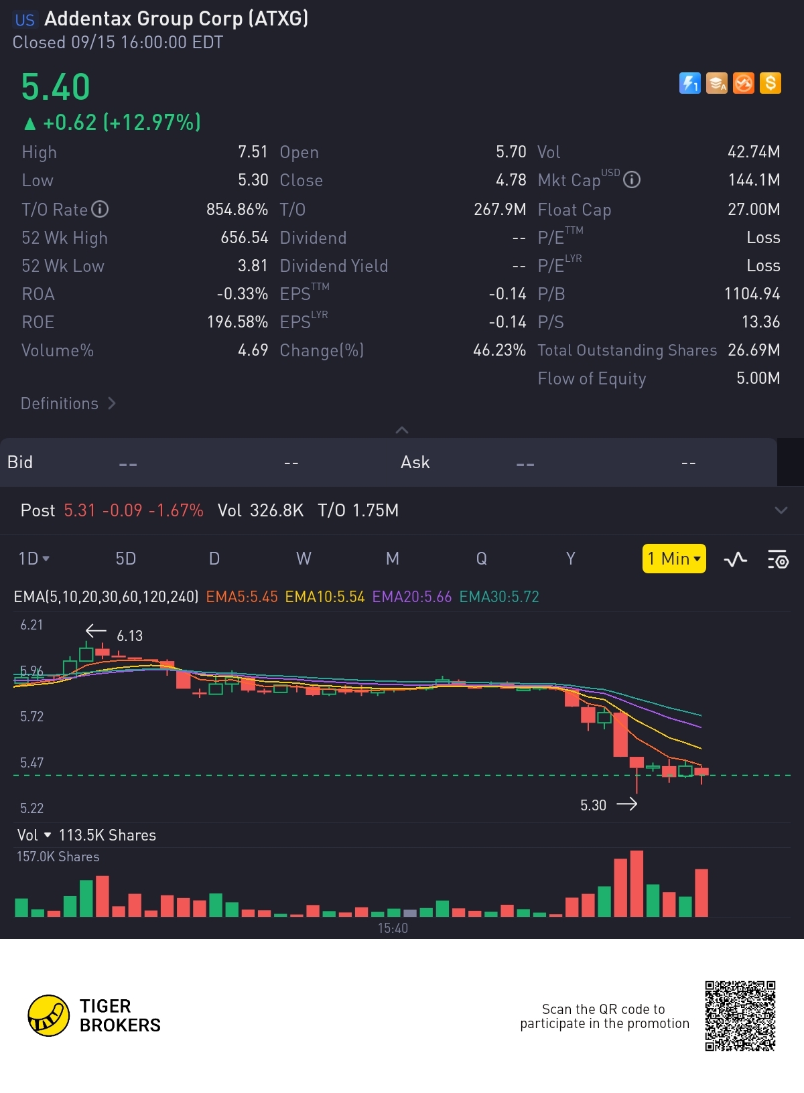Open the Mkt Cap info icon
804x1093 pixels.
coord(632,180)
